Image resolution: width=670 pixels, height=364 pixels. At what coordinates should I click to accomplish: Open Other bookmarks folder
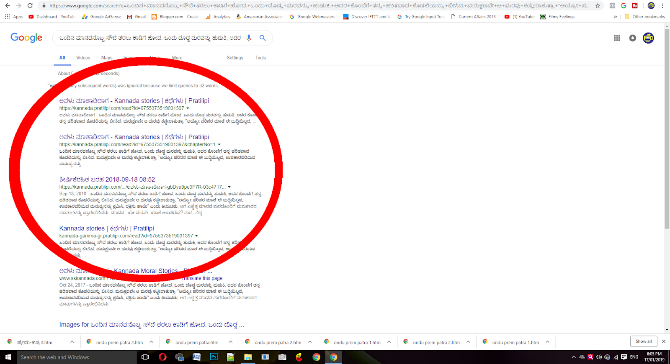coord(644,17)
